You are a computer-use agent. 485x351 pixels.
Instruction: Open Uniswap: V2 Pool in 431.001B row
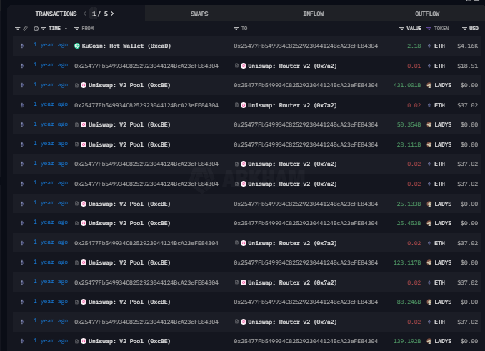click(129, 85)
